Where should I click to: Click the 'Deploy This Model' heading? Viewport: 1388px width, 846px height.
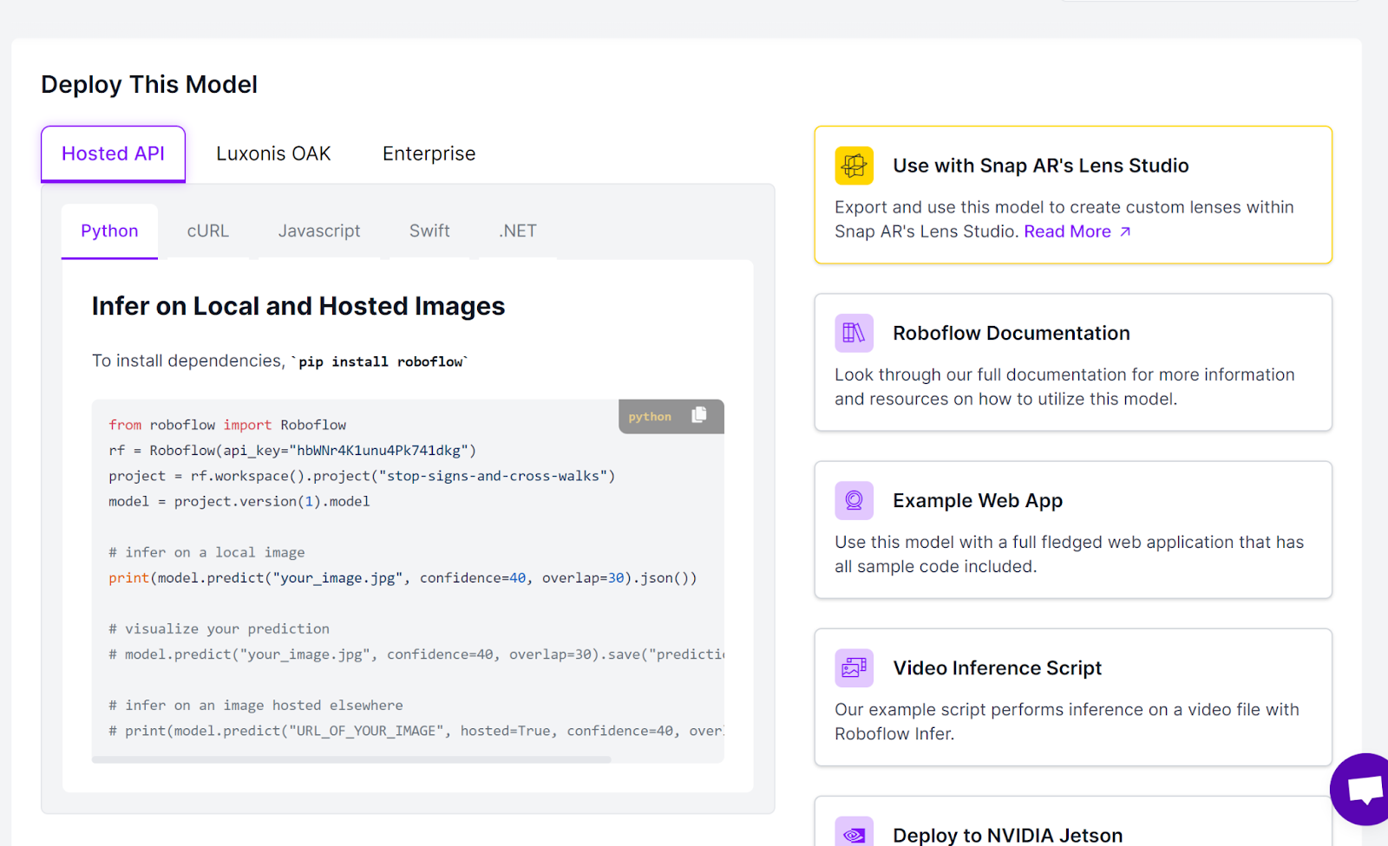149,84
